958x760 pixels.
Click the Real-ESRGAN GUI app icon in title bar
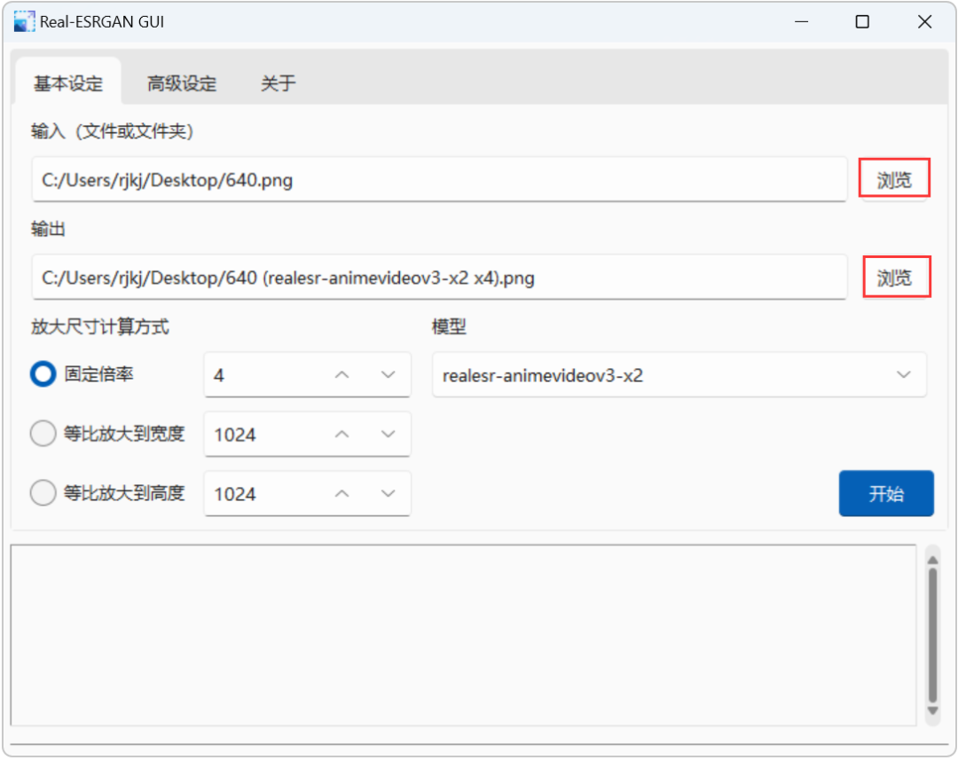tap(24, 22)
